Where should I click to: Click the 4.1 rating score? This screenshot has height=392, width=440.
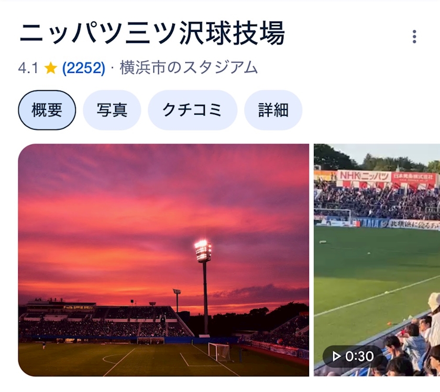(x=28, y=68)
